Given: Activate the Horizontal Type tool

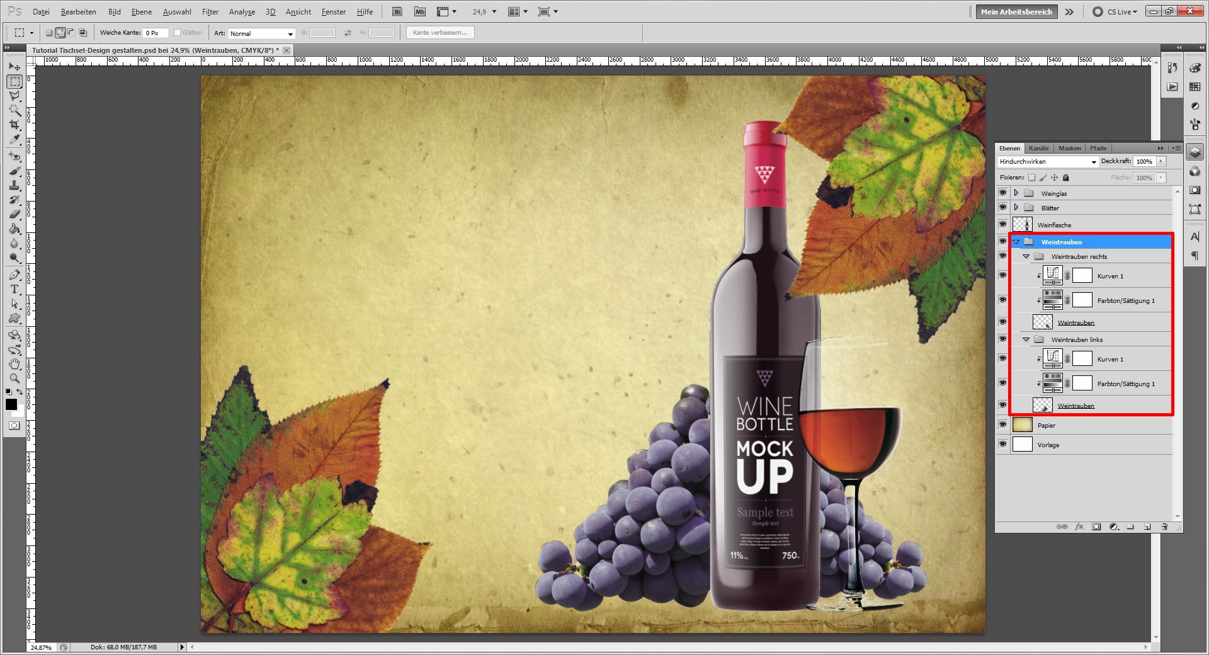Looking at the screenshot, I should (14, 289).
